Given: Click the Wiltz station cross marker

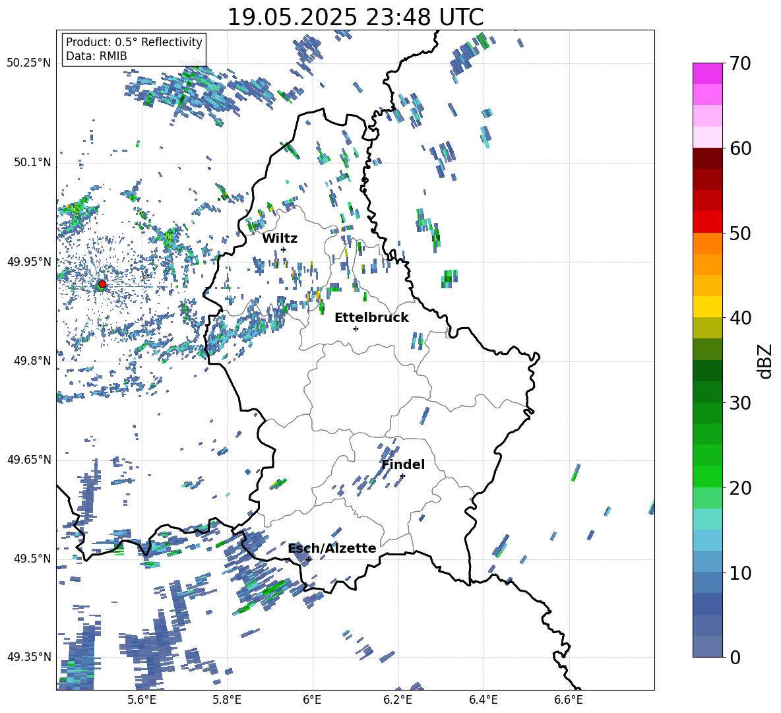Looking at the screenshot, I should (x=284, y=249).
